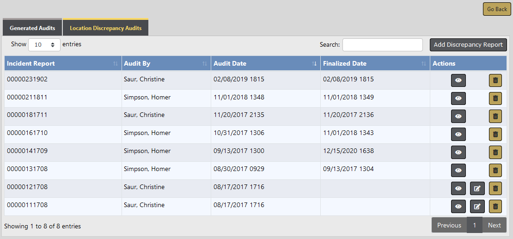513x239 pixels.
Task: Sort table by Incident Report column
Action: (x=63, y=64)
